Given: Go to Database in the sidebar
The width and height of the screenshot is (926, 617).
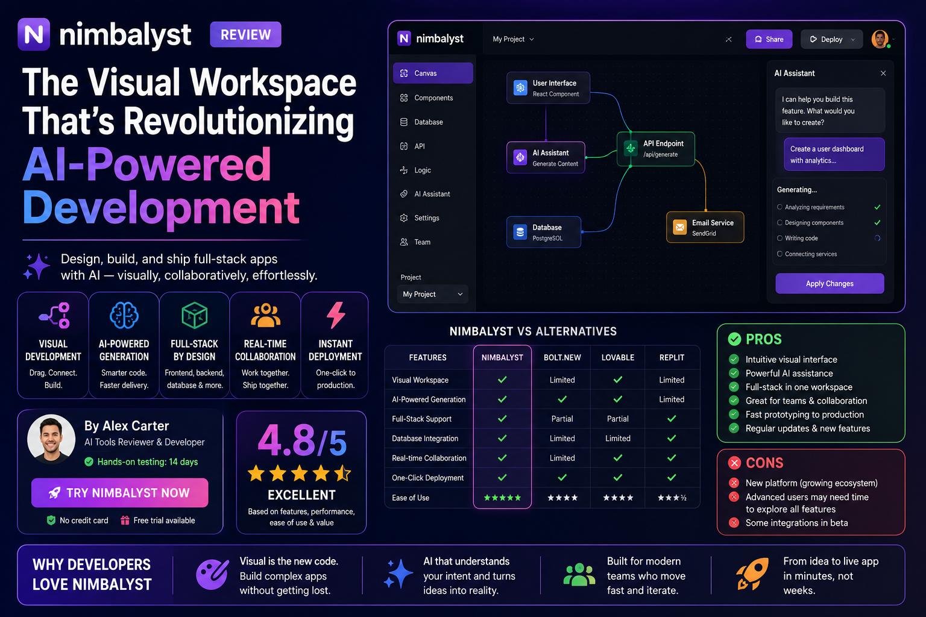Looking at the screenshot, I should tap(433, 122).
